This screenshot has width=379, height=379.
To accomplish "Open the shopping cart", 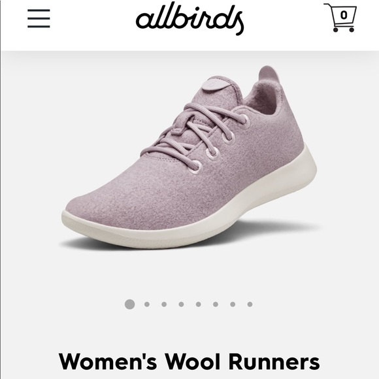I will click(340, 18).
